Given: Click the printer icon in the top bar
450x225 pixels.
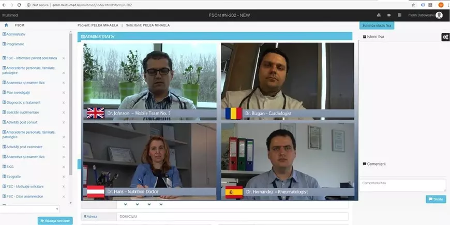Looking at the screenshot, I should coord(379,15).
